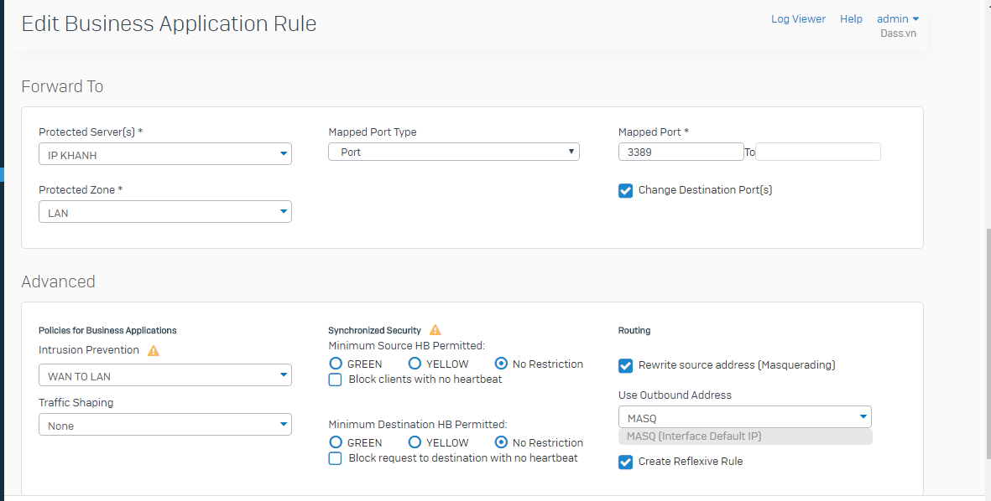Screen dimensions: 991x501
Task: Click the Help link
Action: [x=851, y=19]
